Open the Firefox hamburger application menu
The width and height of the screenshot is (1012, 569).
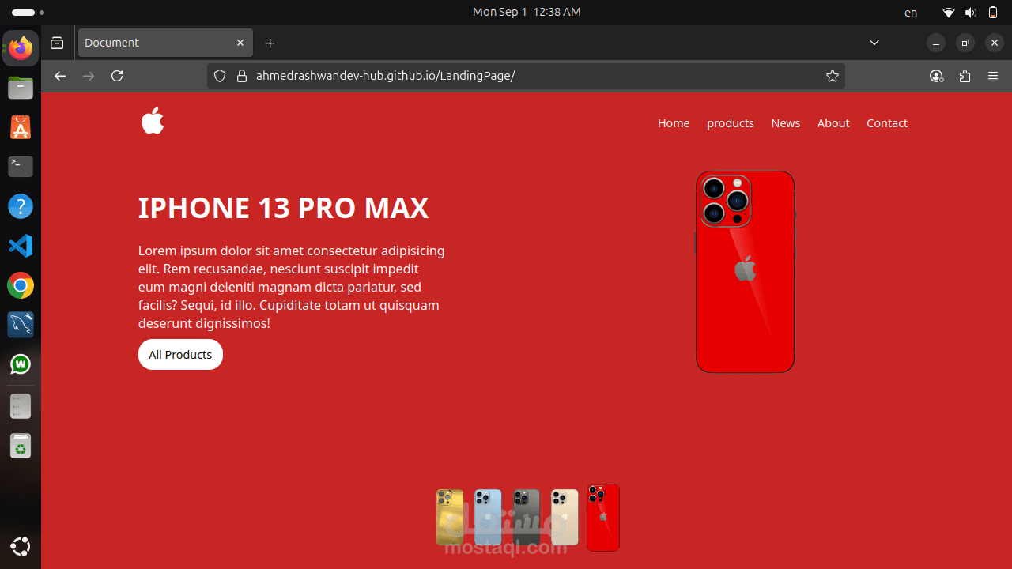(993, 76)
